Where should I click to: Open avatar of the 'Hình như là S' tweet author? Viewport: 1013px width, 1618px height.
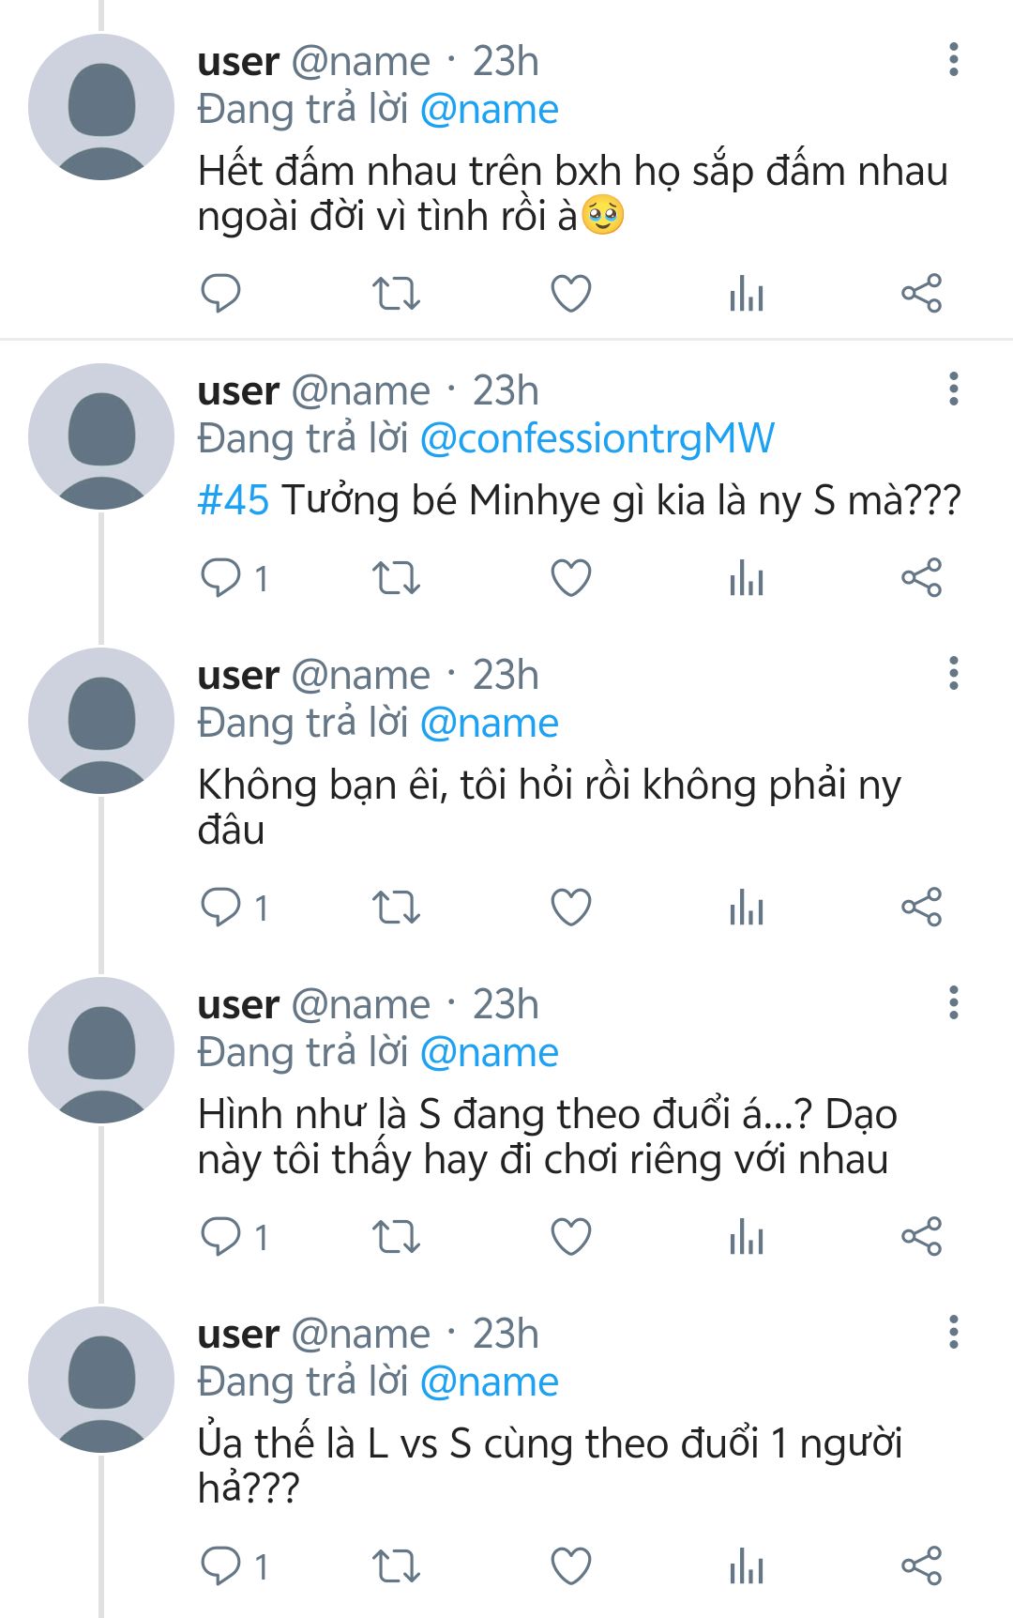[101, 1049]
